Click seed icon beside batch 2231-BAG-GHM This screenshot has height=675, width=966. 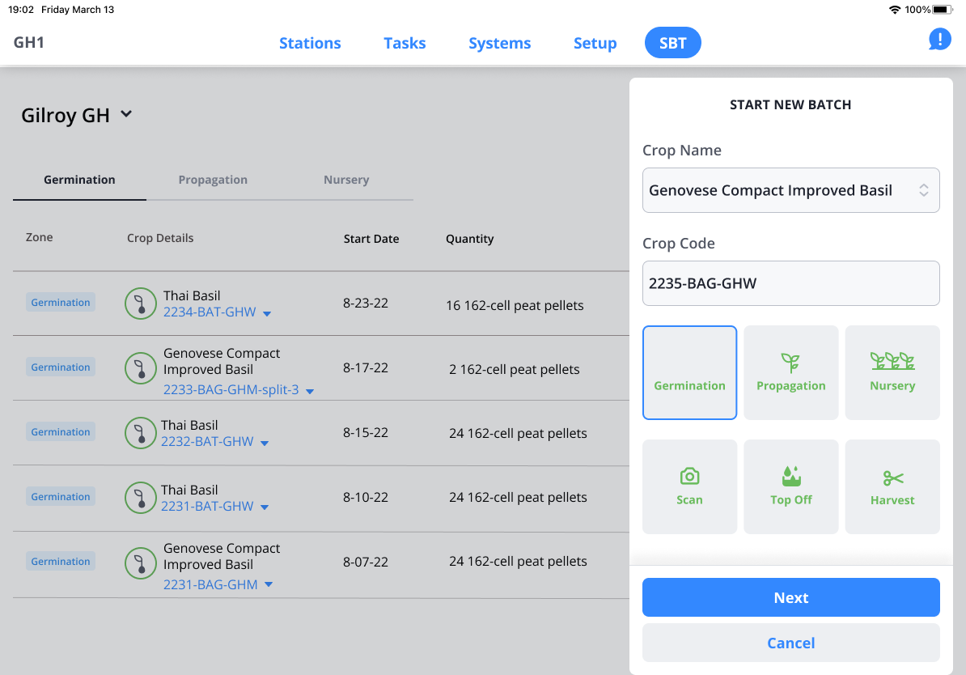click(x=140, y=562)
